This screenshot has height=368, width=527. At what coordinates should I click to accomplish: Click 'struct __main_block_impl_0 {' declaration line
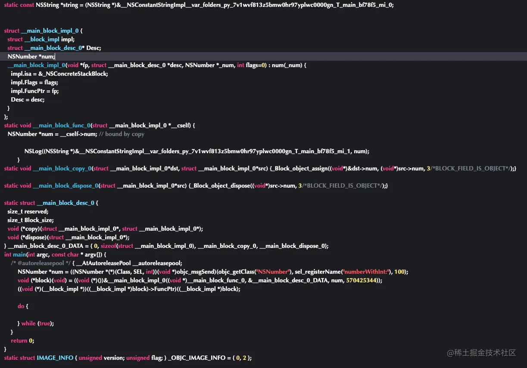click(x=43, y=31)
